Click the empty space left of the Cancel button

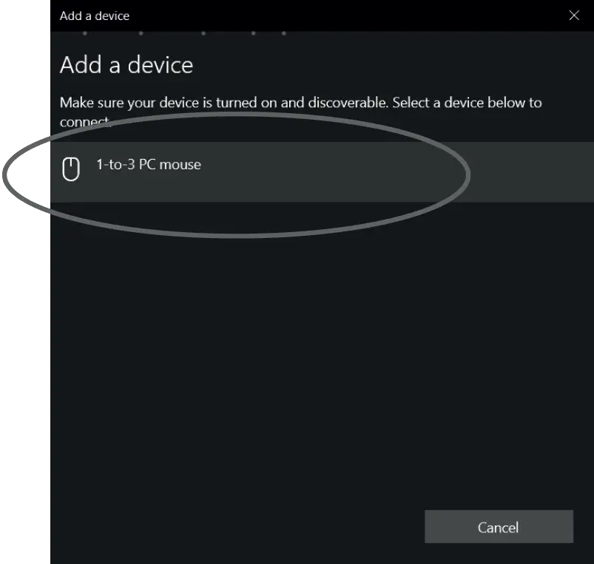tap(235, 526)
